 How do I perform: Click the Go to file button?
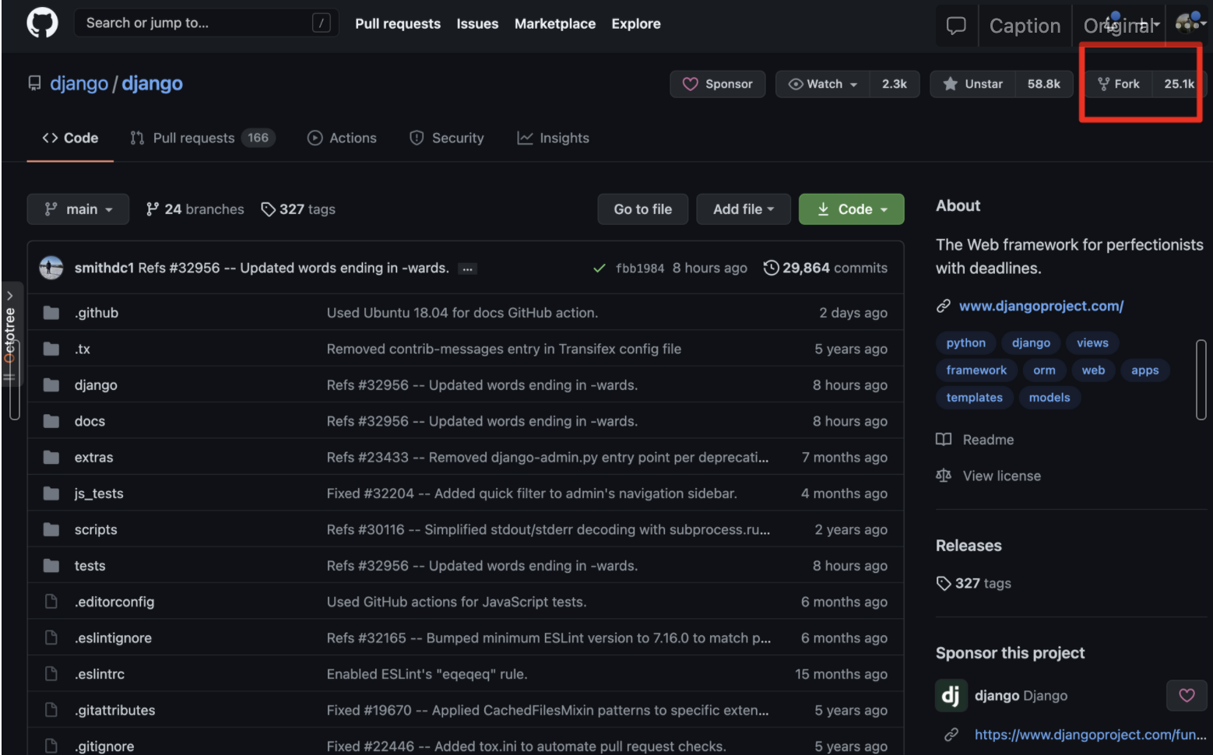(x=643, y=209)
